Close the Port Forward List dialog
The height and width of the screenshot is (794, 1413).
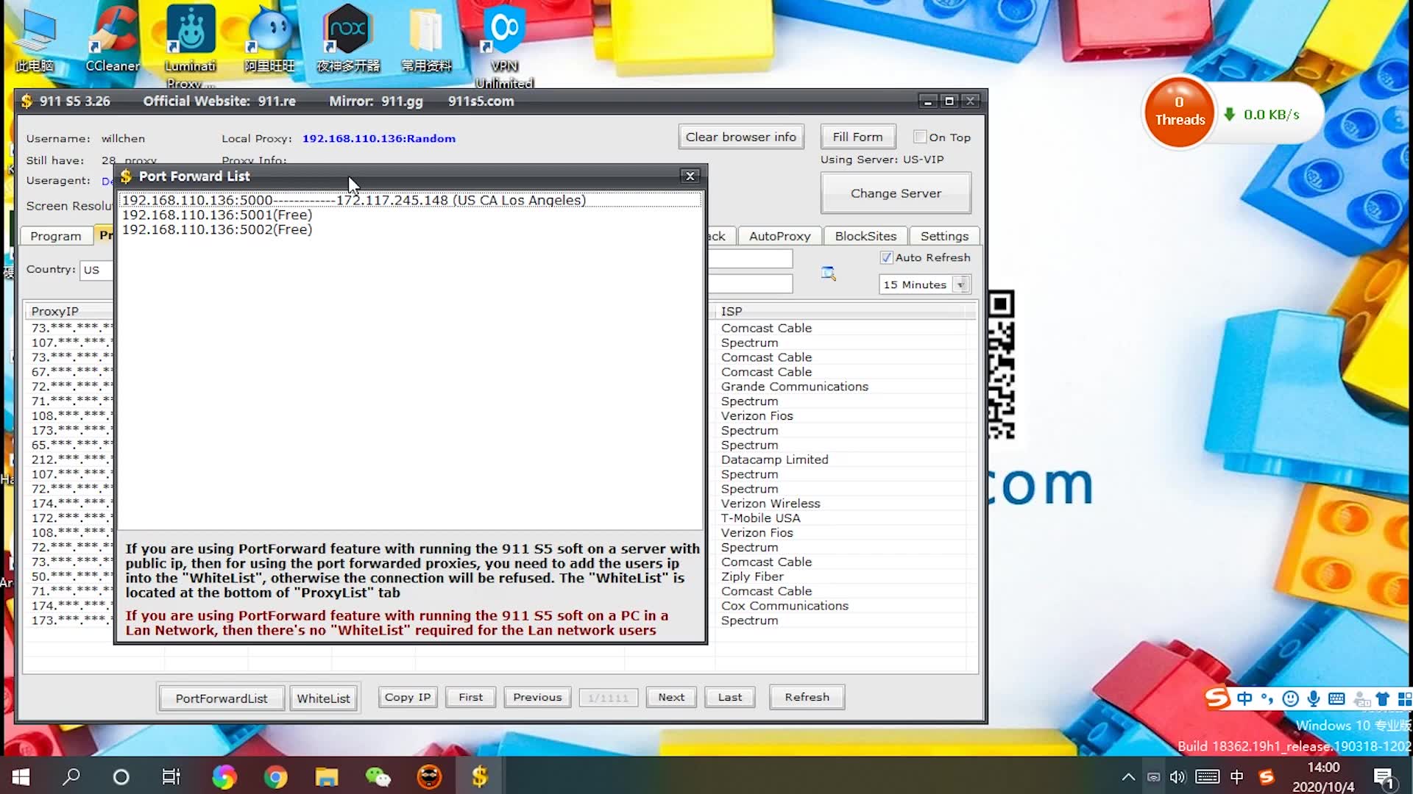point(690,176)
